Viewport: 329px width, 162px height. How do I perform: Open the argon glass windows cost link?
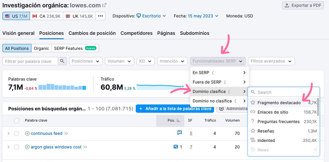point(56,147)
